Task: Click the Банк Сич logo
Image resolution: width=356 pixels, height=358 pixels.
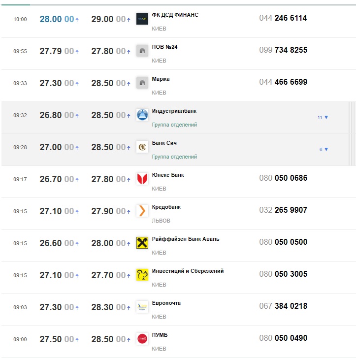Action: point(142,147)
